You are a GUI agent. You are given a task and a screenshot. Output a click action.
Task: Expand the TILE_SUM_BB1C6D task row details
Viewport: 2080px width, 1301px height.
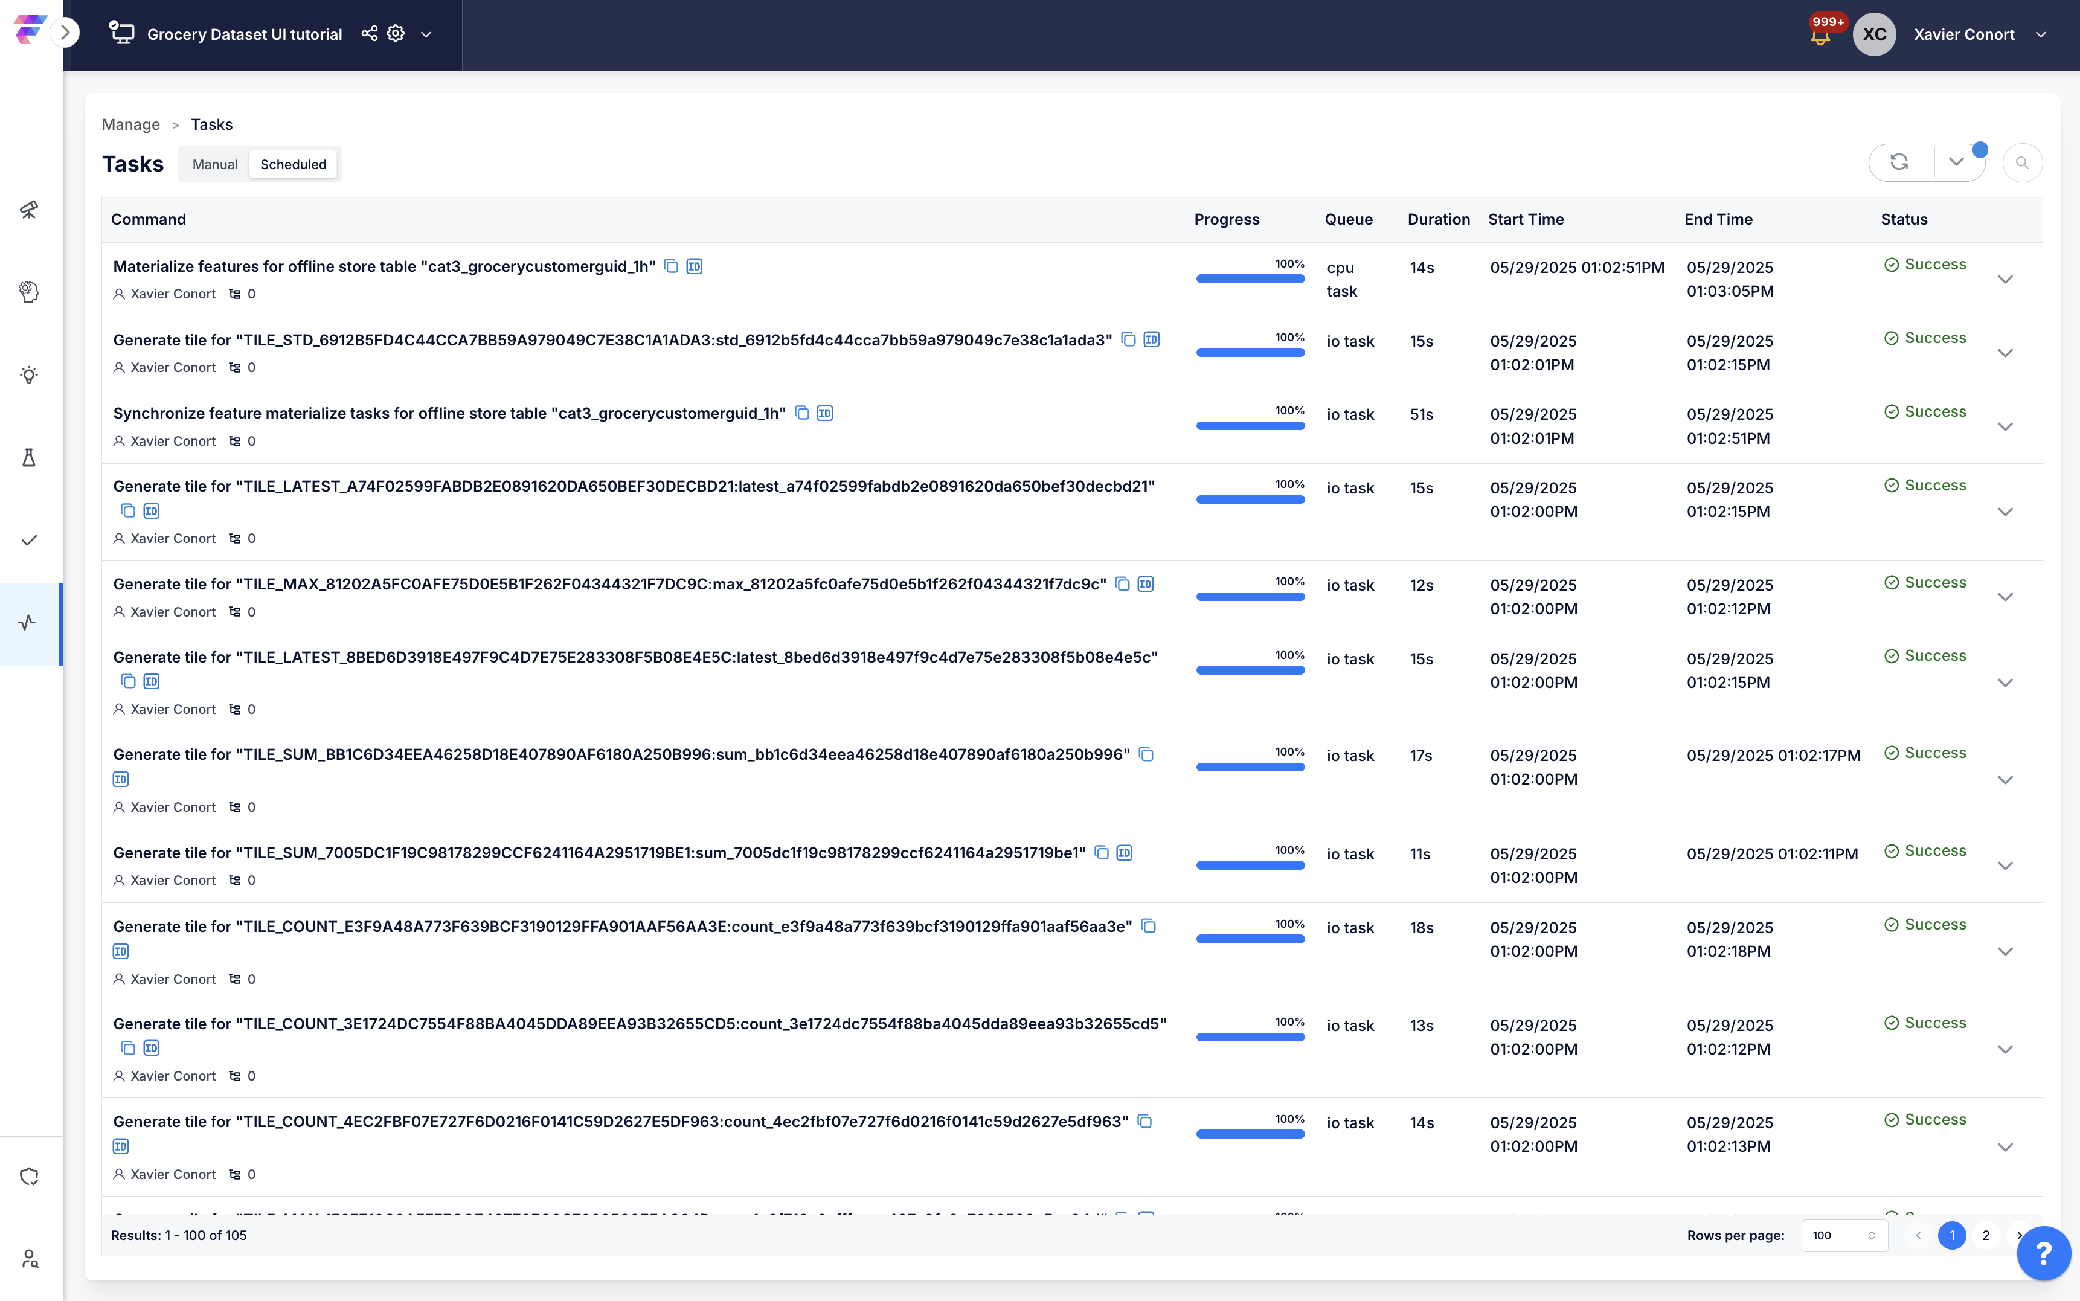click(2005, 780)
